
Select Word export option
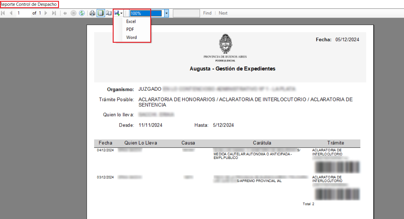(x=131, y=37)
